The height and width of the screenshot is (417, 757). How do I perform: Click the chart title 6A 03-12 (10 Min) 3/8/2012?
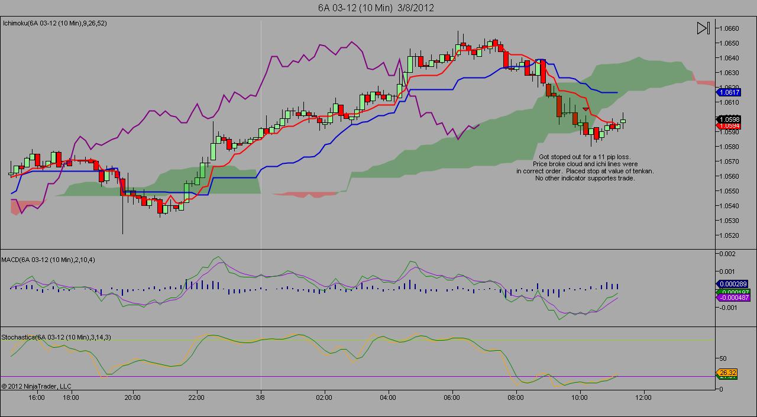[x=376, y=8]
